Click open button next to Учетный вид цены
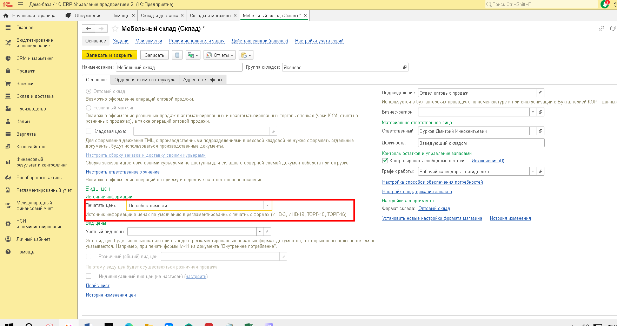Image resolution: width=617 pixels, height=326 pixels. (267, 231)
